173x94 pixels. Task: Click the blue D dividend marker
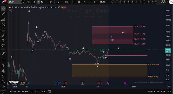coord(58,83)
